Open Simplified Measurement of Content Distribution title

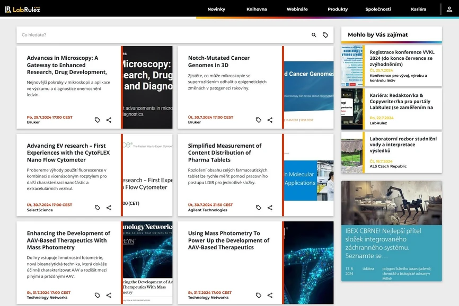(225, 153)
